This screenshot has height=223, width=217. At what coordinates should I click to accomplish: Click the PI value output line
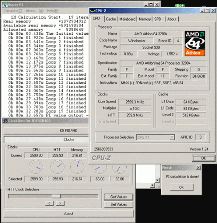tap(48, 115)
